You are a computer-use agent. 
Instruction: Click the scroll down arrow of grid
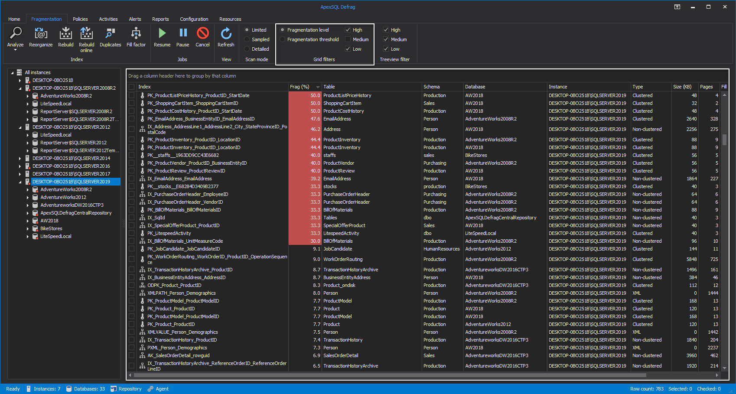724,368
